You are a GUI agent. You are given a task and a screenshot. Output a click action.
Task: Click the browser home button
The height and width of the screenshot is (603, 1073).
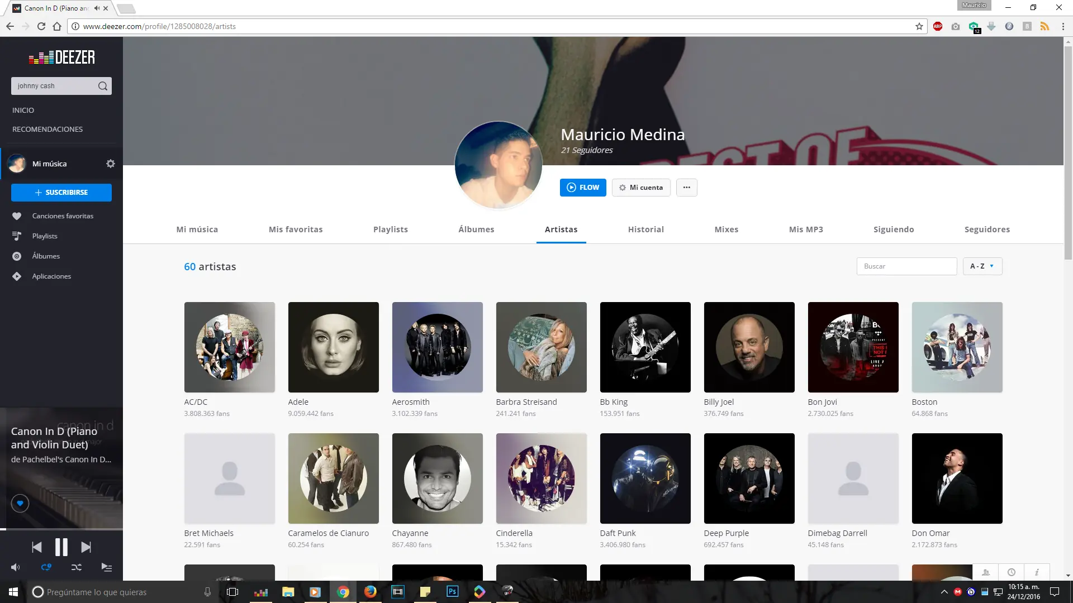57,26
